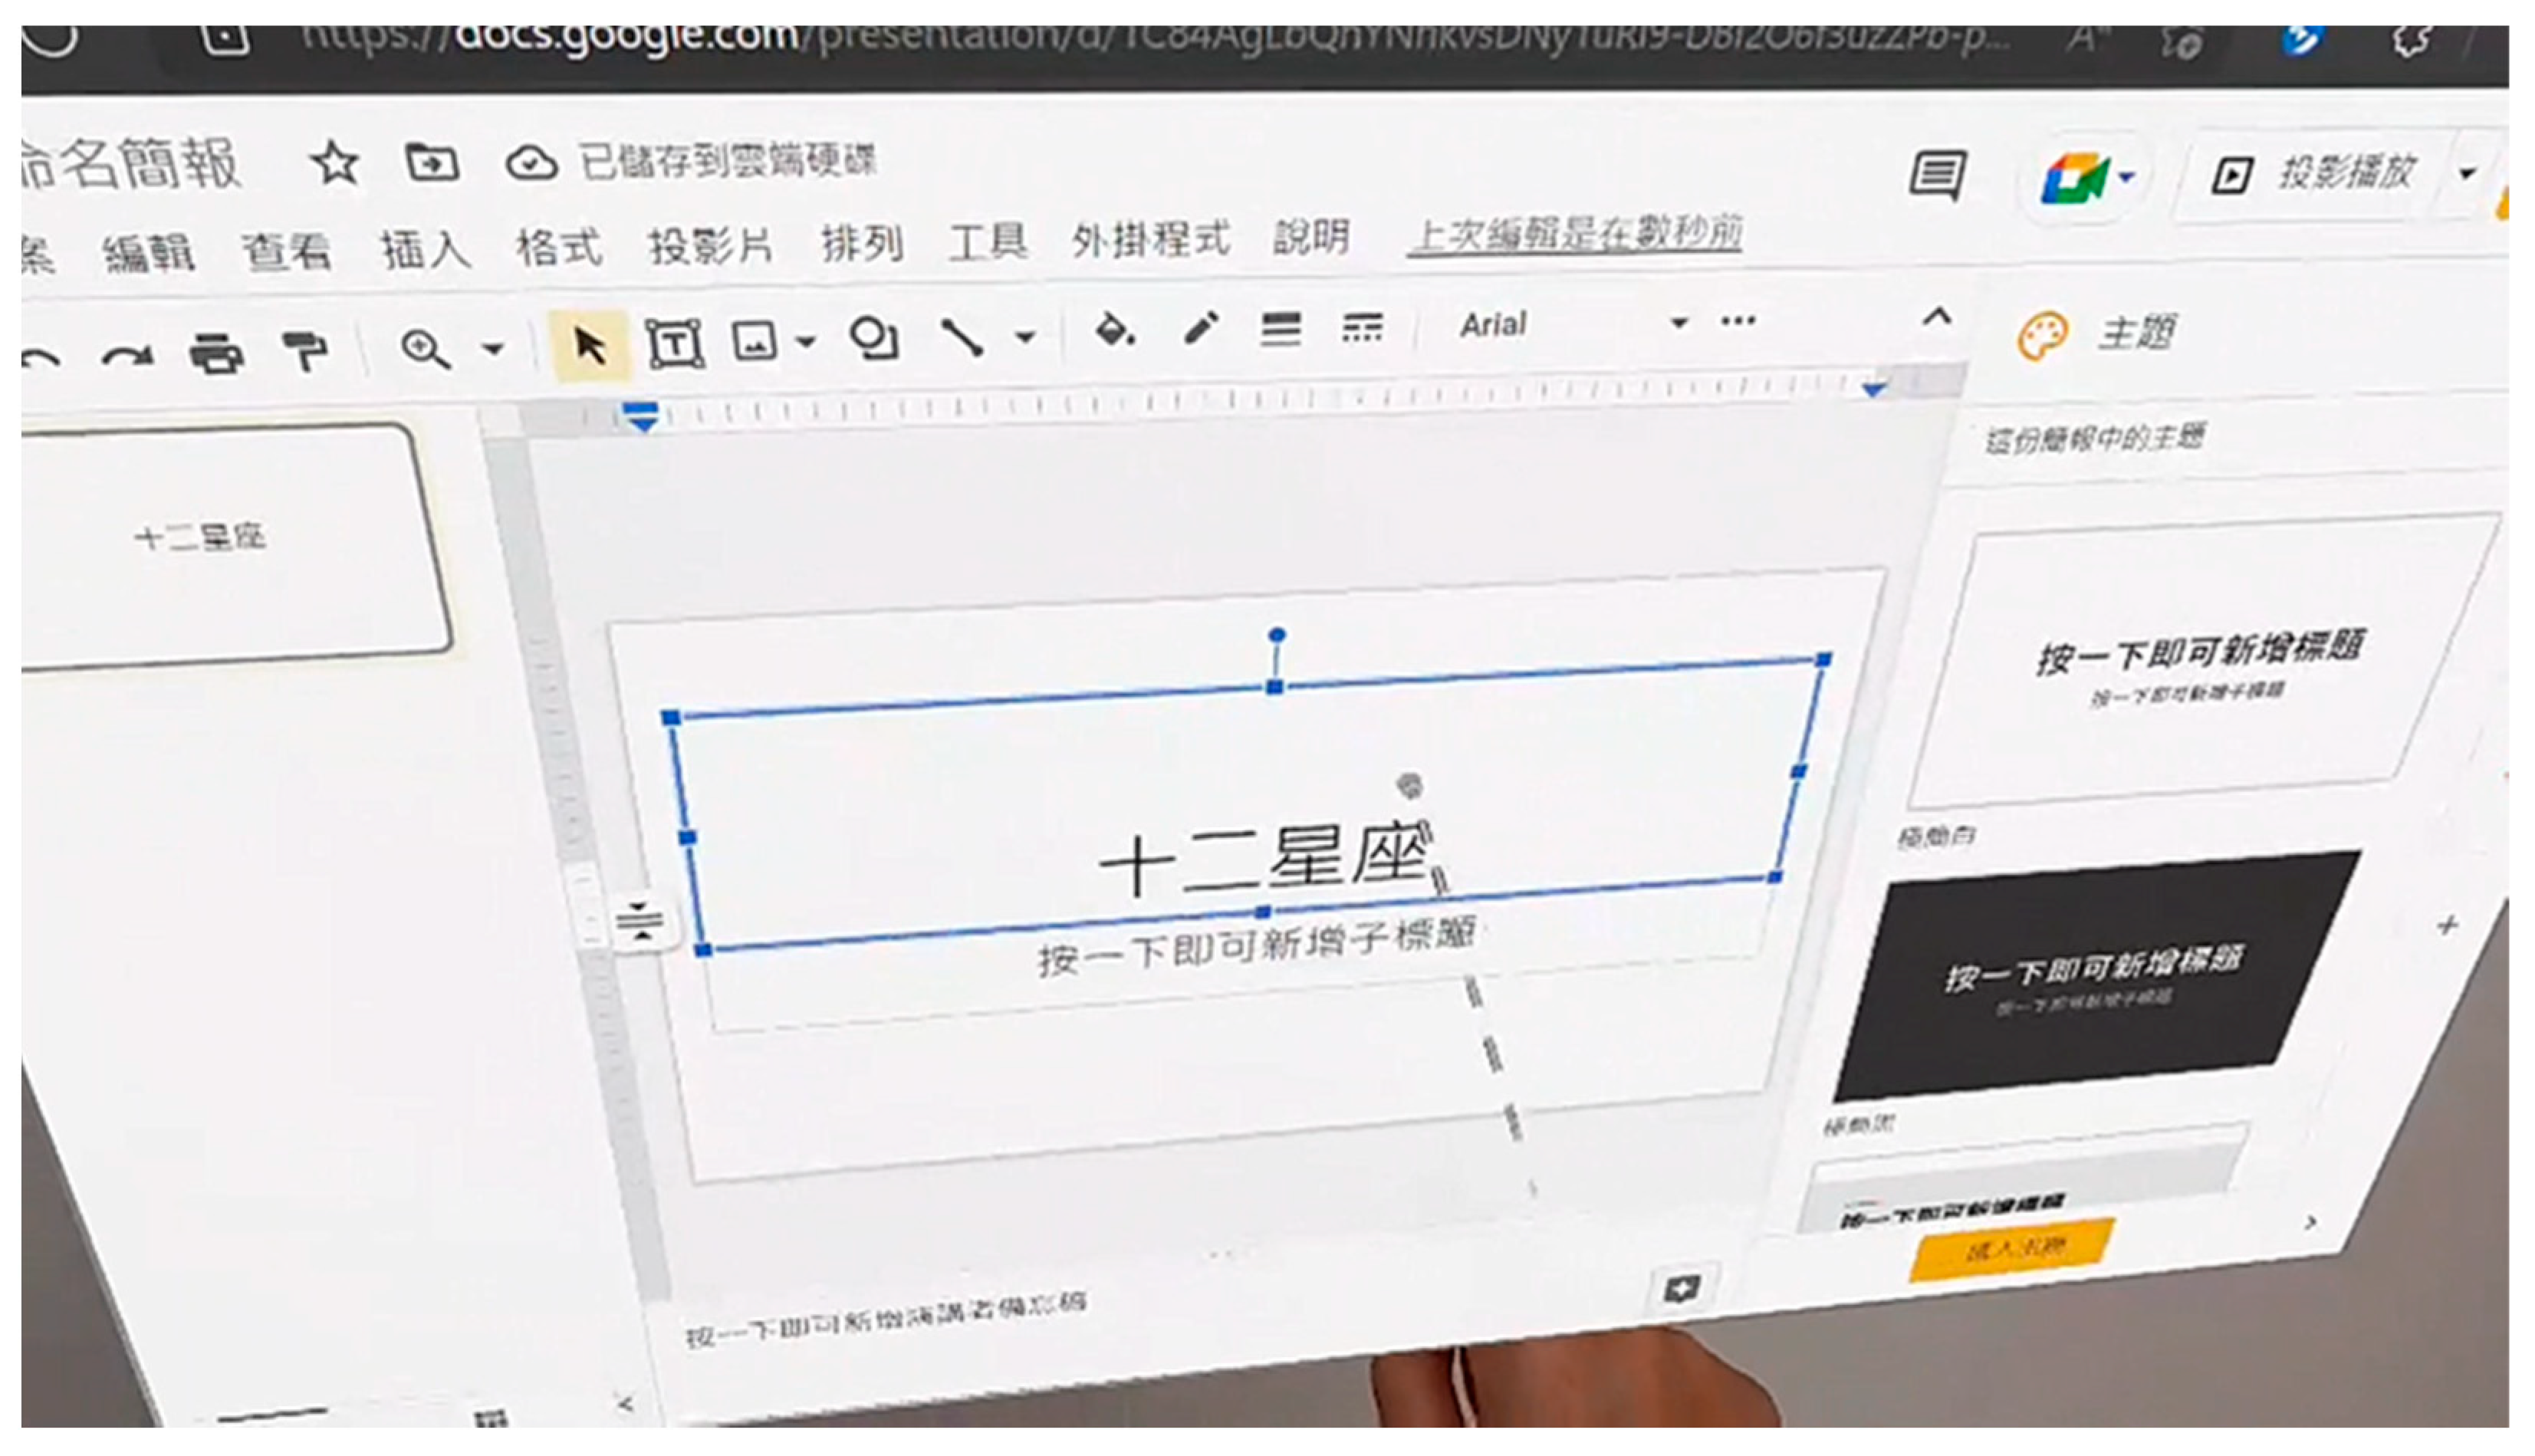The height and width of the screenshot is (1456, 2535).
Task: Open the fill color bucket
Action: pyautogui.click(x=1114, y=329)
